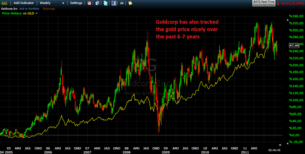Click the 2008 marker on time axis

[127, 148]
